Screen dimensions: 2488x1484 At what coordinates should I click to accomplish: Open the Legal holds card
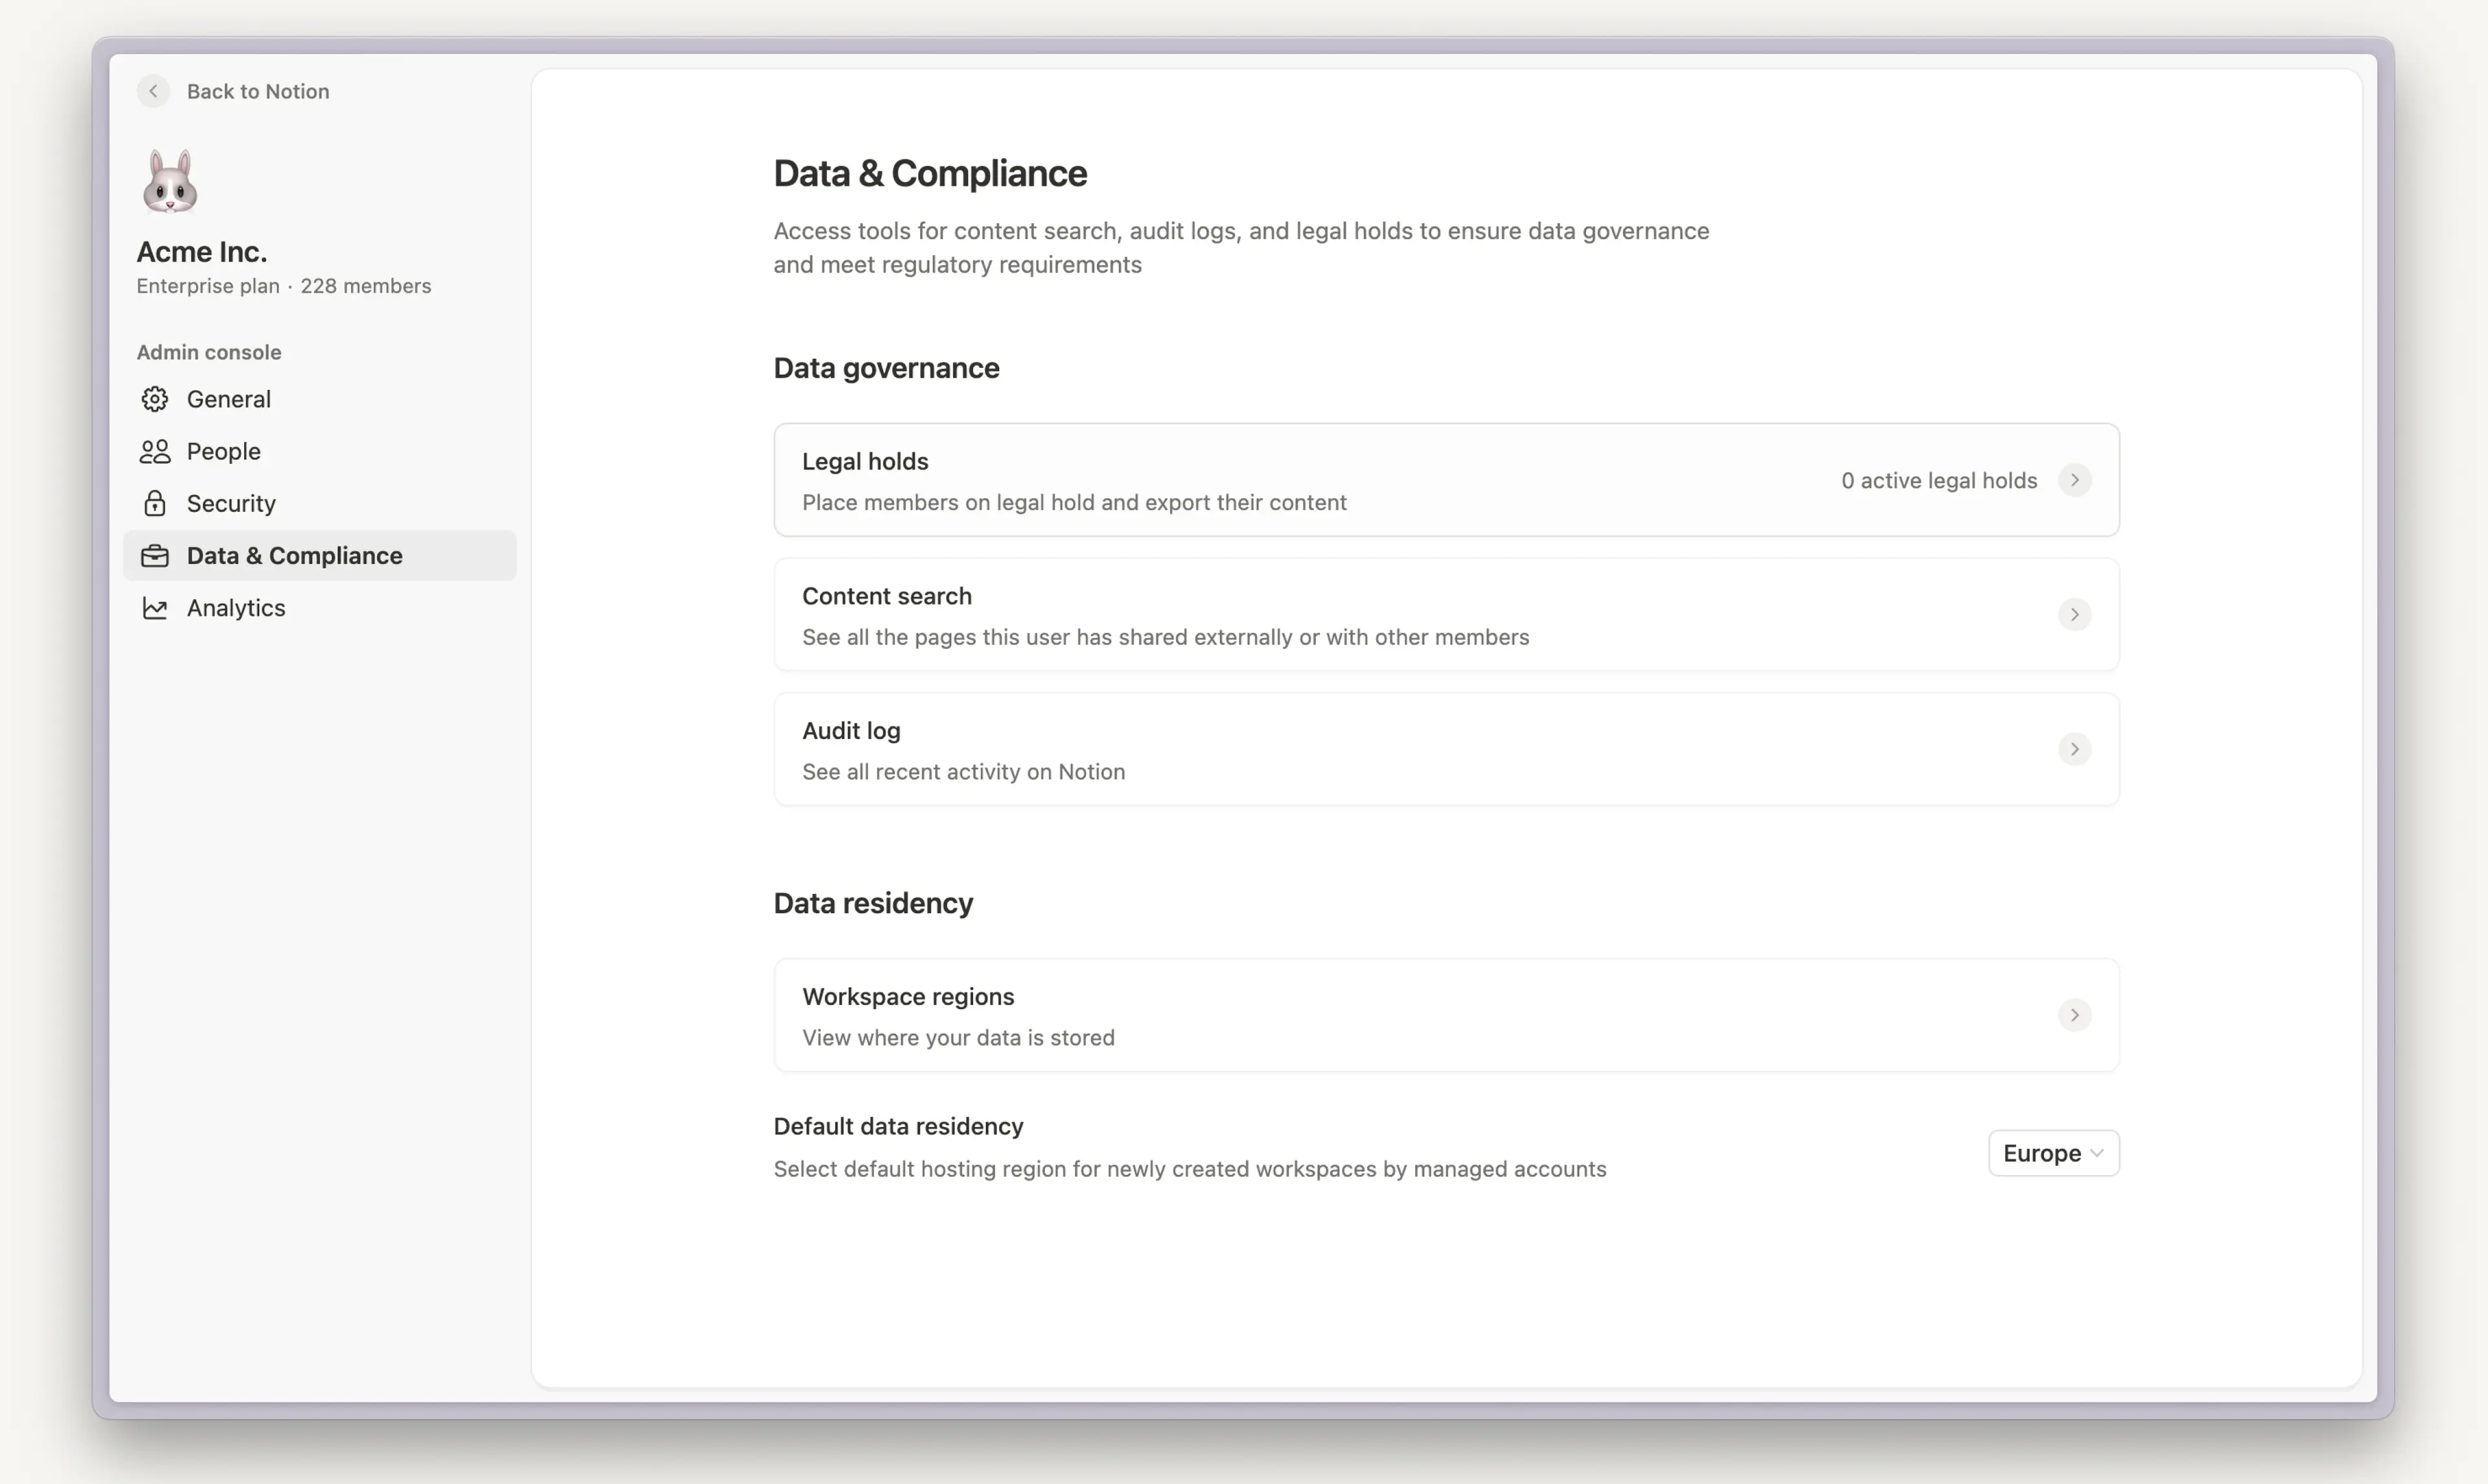click(1200, 480)
